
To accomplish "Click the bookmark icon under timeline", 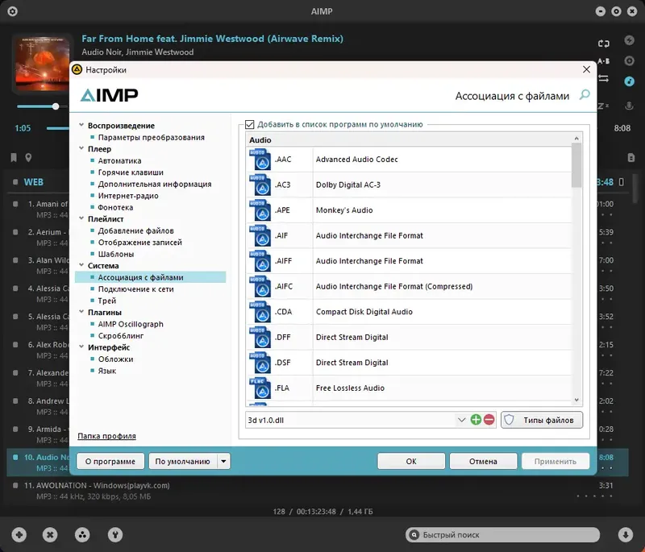I will point(14,157).
